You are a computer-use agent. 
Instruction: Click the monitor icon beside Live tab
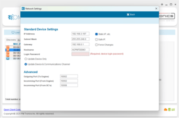pos(13,33)
